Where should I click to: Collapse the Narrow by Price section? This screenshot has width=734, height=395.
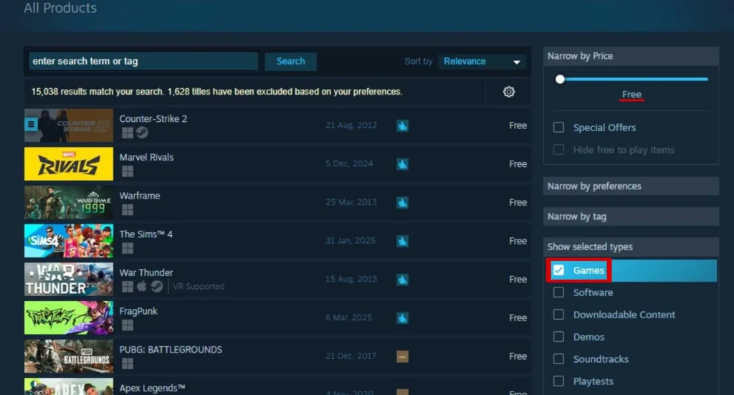click(x=631, y=56)
